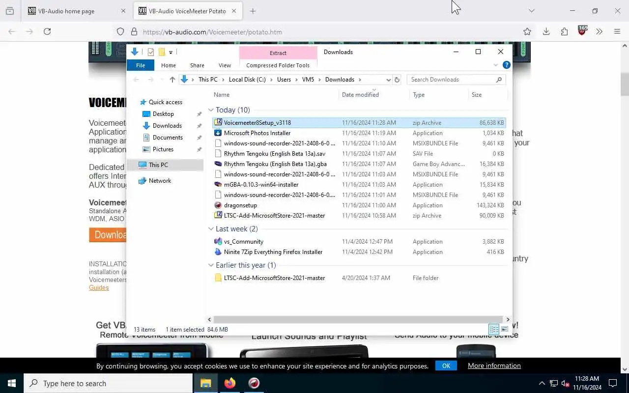Viewport: 629px width, 393px height.
Task: Select mGBA-0.10.3-win64-installer icon
Action: click(218, 184)
